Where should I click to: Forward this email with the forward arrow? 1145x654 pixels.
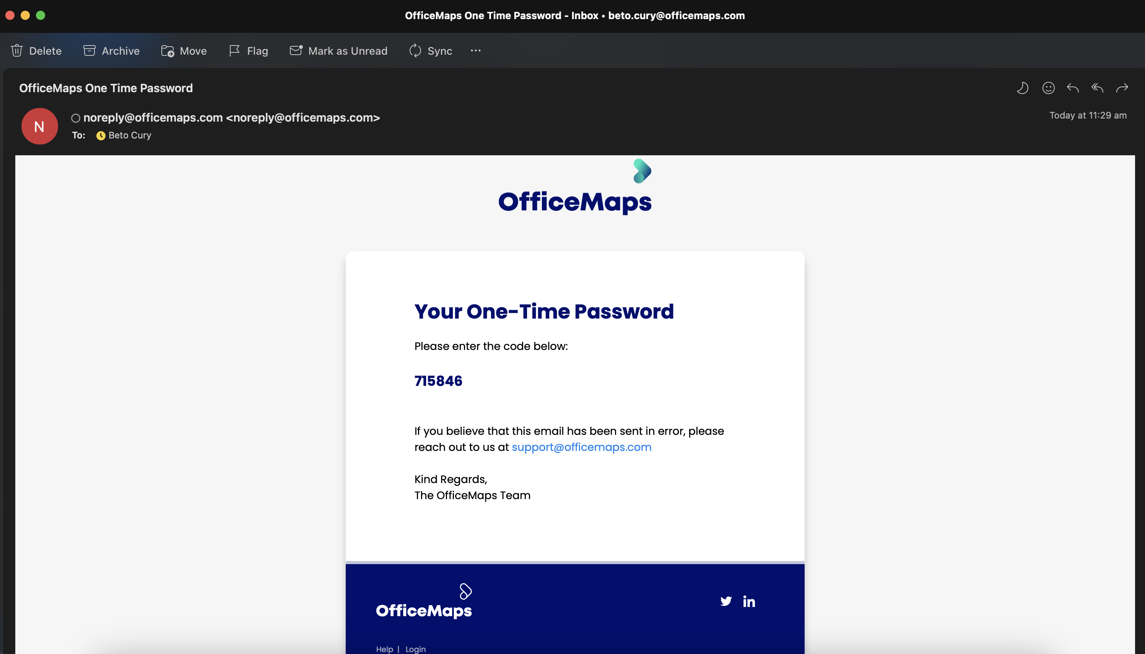pyautogui.click(x=1122, y=88)
